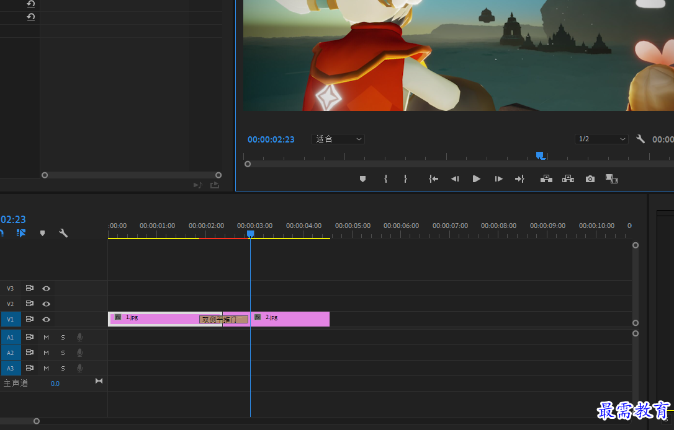674x430 pixels.
Task: Click 00:00:05:00 on timeline ruler
Action: 353,226
